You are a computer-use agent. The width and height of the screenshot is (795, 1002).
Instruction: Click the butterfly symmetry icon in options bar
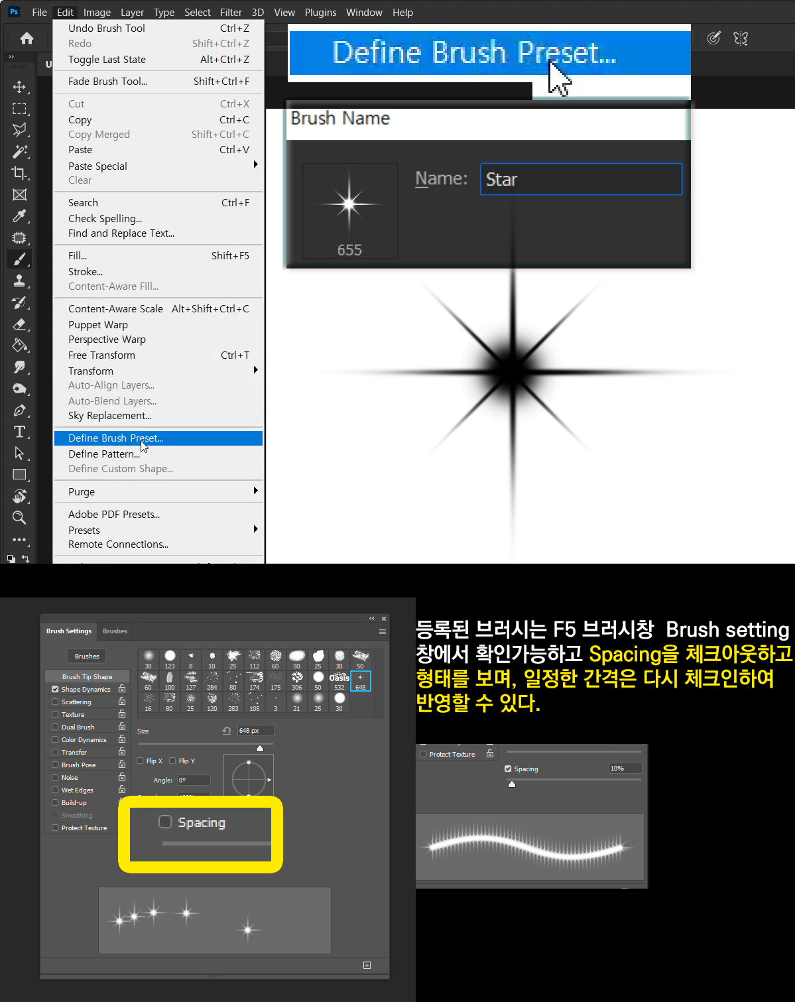point(741,38)
